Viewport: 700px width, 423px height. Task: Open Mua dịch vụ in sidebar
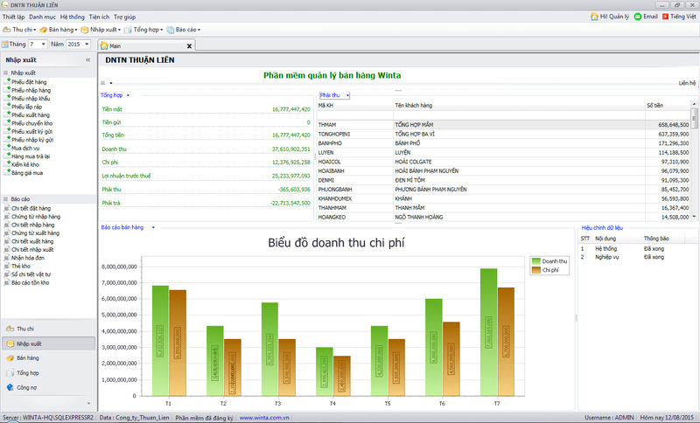point(25,148)
